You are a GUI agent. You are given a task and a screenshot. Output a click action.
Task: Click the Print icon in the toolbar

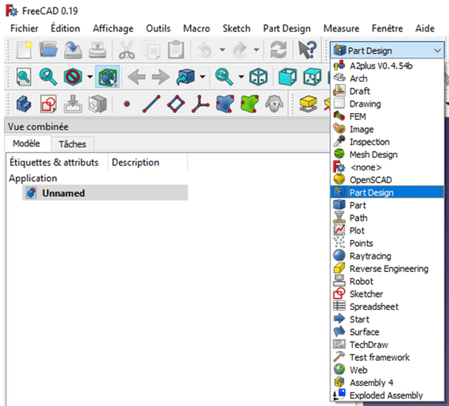(x=97, y=50)
